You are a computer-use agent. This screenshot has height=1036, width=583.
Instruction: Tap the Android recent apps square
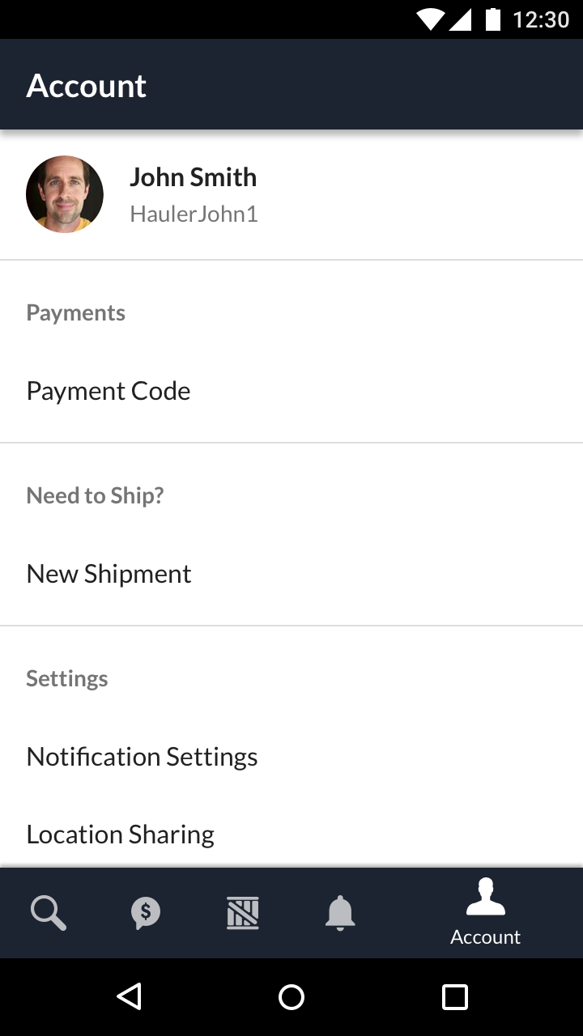(454, 997)
